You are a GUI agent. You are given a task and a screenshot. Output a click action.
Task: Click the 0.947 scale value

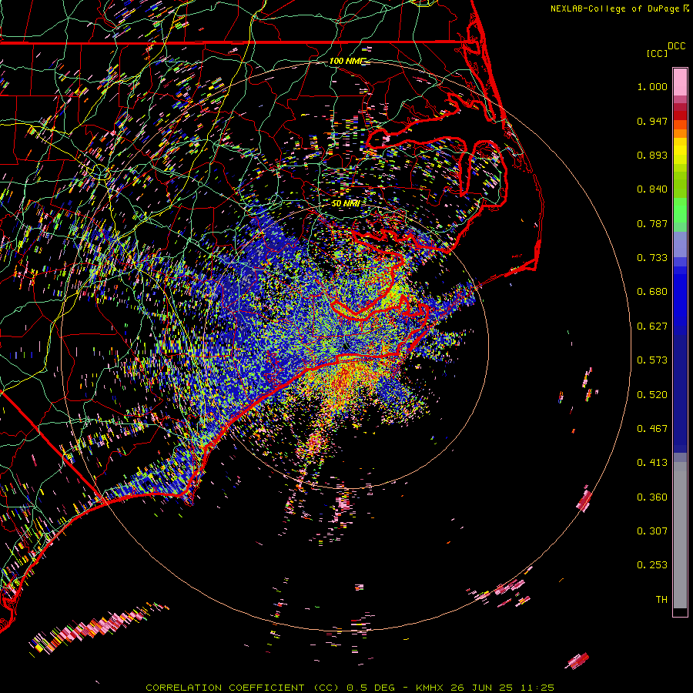point(652,121)
